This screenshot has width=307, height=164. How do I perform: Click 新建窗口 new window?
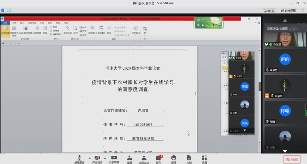click(x=93, y=30)
